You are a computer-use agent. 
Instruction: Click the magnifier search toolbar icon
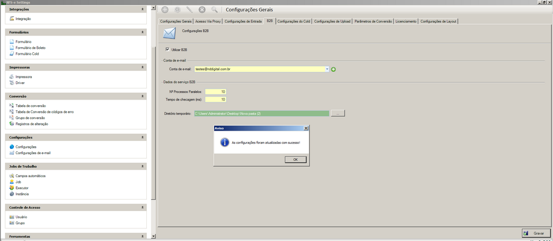pyautogui.click(x=214, y=10)
